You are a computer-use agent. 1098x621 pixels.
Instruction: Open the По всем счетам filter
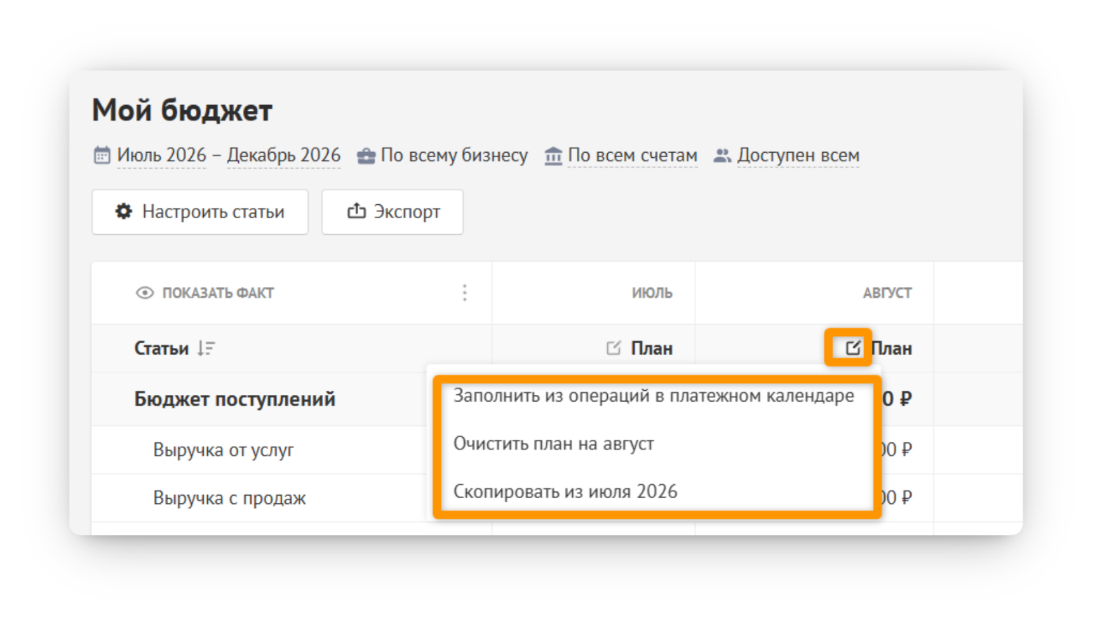pyautogui.click(x=632, y=155)
